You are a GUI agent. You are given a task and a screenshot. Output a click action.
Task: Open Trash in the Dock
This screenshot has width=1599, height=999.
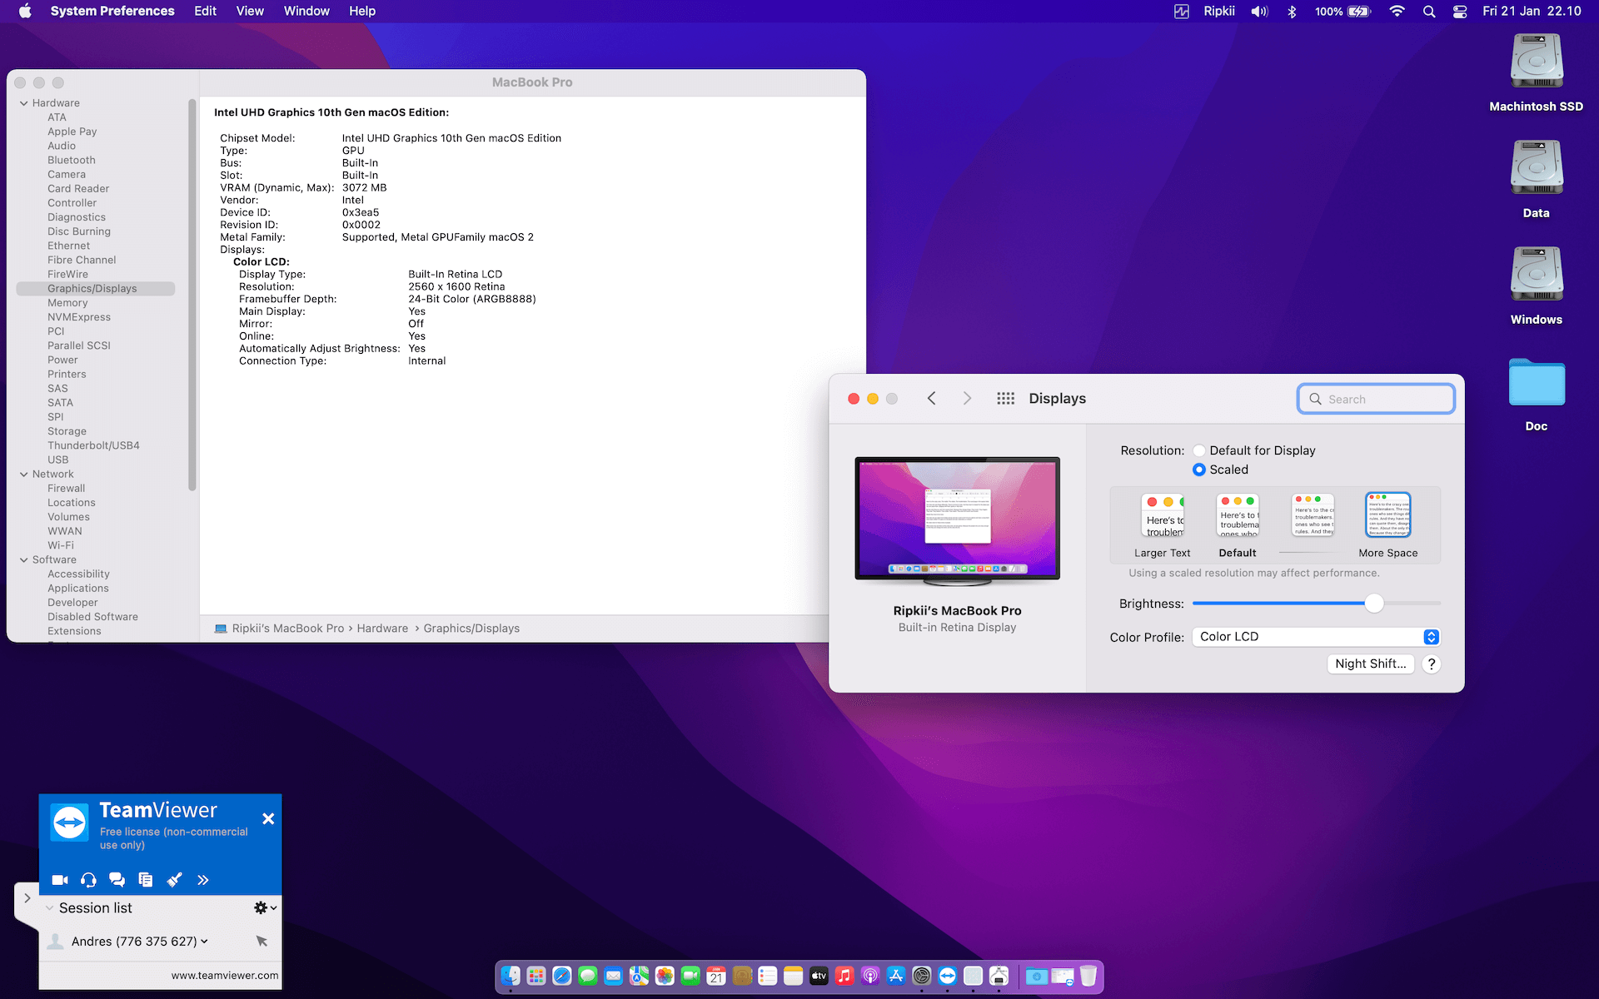click(1088, 976)
